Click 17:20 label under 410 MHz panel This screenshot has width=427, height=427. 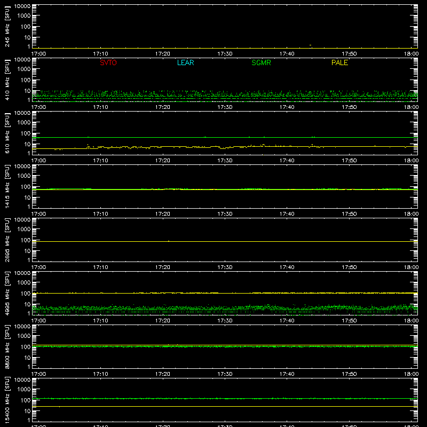(163, 107)
